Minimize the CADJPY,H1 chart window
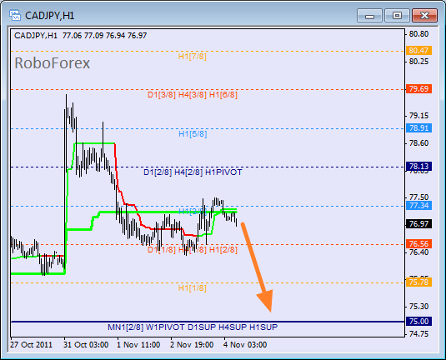Screen dimensions: 446x360 coord(369,15)
